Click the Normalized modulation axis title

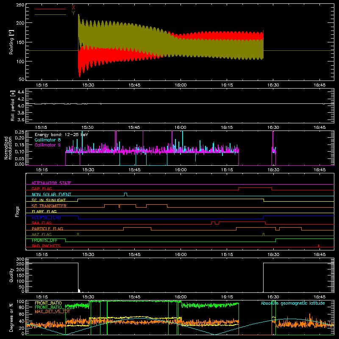click(x=8, y=148)
